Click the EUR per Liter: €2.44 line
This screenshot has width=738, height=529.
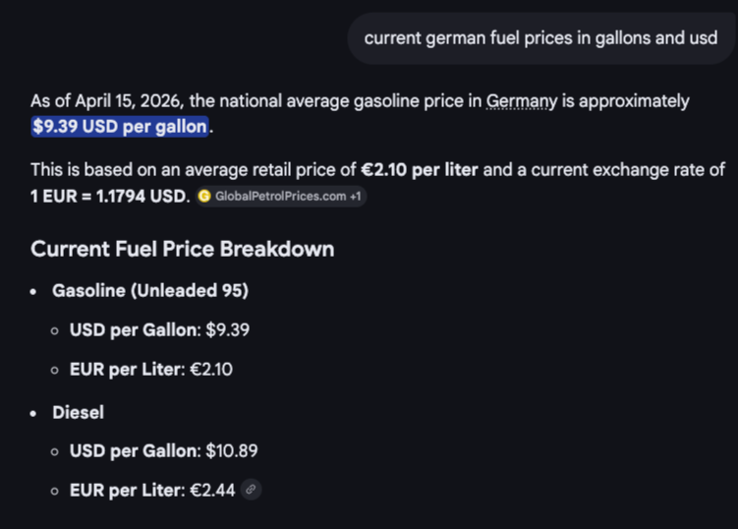coord(152,491)
